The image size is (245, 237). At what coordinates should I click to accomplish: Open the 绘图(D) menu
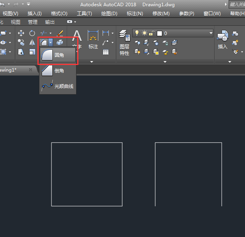click(109, 14)
